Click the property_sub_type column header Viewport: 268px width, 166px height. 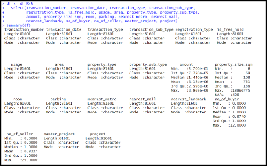pos(148,64)
